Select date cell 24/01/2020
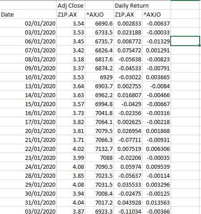Image resolution: width=201 pixels, height=214 pixels. point(28,167)
